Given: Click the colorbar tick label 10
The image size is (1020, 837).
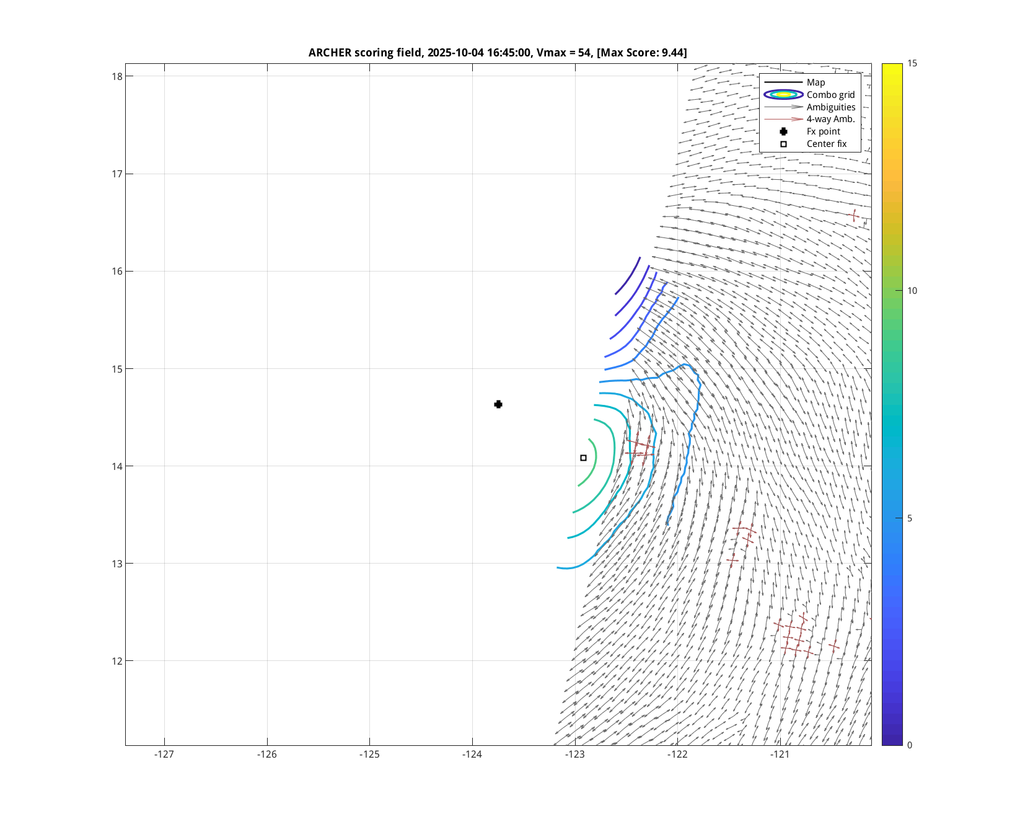Looking at the screenshot, I should coord(912,291).
